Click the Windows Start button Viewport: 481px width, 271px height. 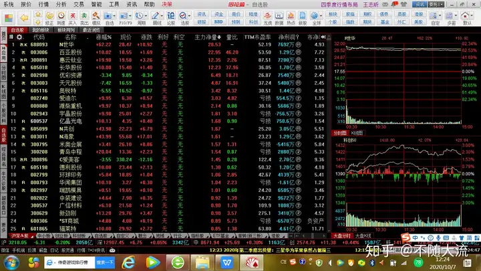tap(11, 263)
